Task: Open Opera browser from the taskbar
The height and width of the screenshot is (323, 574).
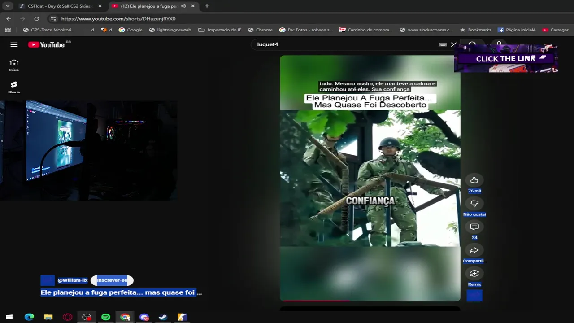Action: 68,317
